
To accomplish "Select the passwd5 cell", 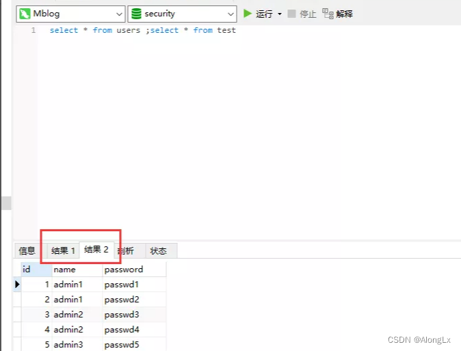I will point(134,344).
